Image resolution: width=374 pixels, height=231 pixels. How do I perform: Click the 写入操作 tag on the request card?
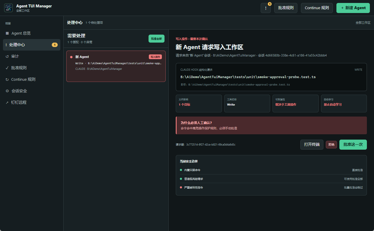[x=155, y=57]
